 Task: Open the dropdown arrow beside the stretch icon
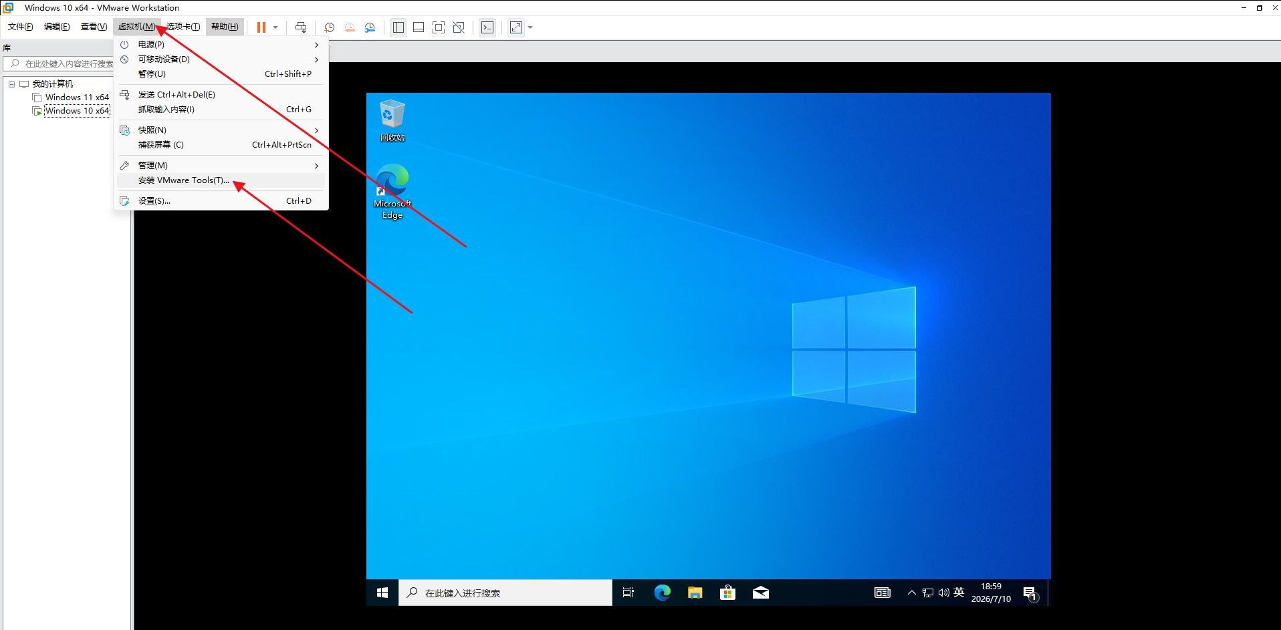coord(530,27)
